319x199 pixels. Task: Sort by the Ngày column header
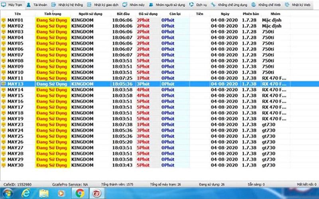point(225,14)
